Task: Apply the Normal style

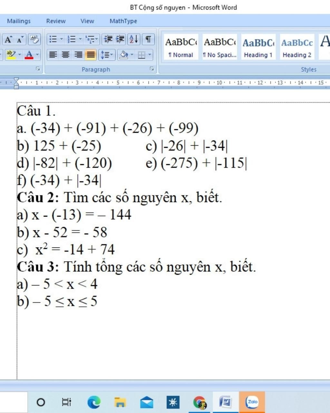Action: click(181, 47)
